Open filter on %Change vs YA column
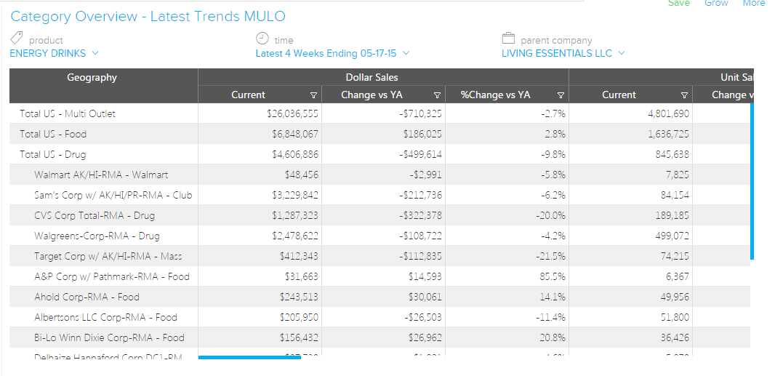The image size is (775, 376). (x=561, y=95)
